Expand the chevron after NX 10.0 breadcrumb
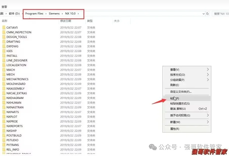 pyautogui.click(x=78, y=14)
